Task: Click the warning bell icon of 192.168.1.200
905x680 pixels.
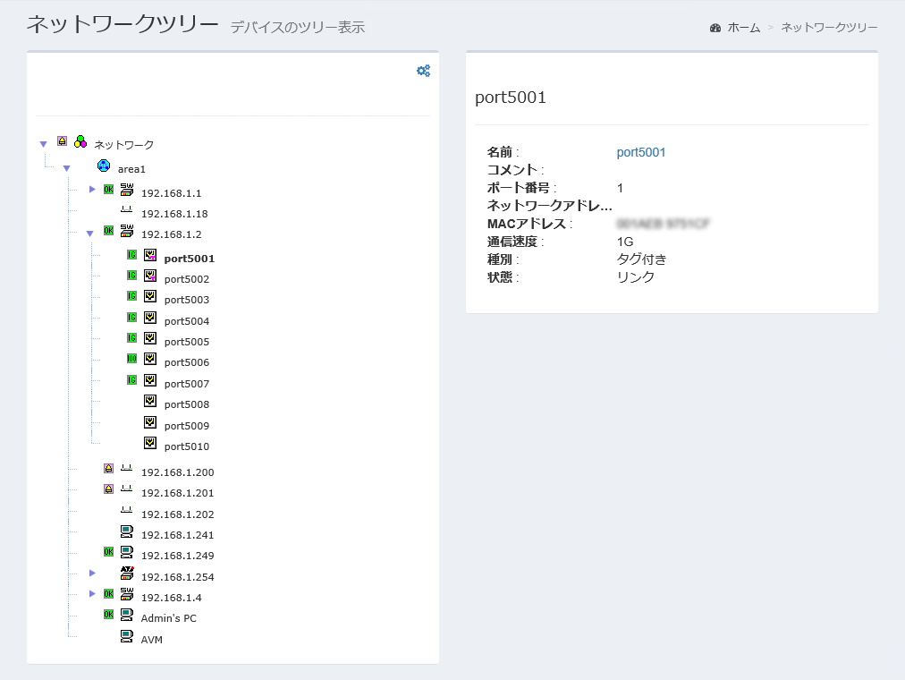Action: tap(108, 468)
